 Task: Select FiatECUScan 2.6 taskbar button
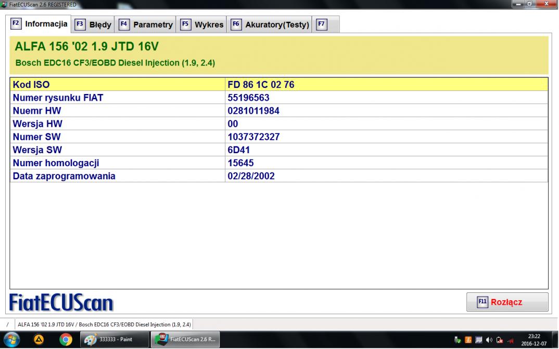coord(185,340)
